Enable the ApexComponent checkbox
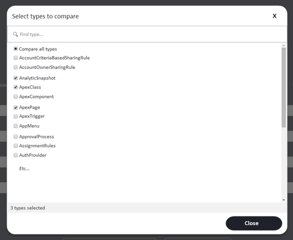 point(15,96)
